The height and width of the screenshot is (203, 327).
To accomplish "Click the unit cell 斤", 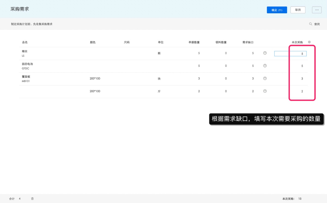I will click(x=159, y=91).
